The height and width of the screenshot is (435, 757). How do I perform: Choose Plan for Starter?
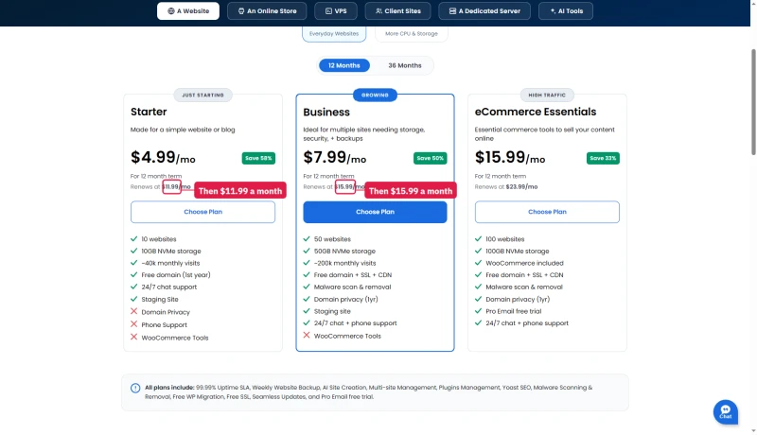[x=202, y=212]
